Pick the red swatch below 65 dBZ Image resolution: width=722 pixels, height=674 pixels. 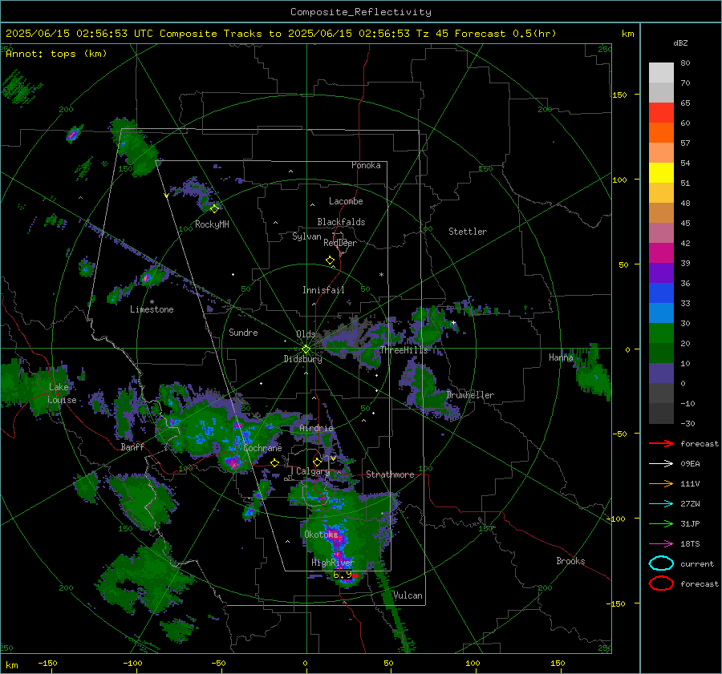(x=661, y=112)
